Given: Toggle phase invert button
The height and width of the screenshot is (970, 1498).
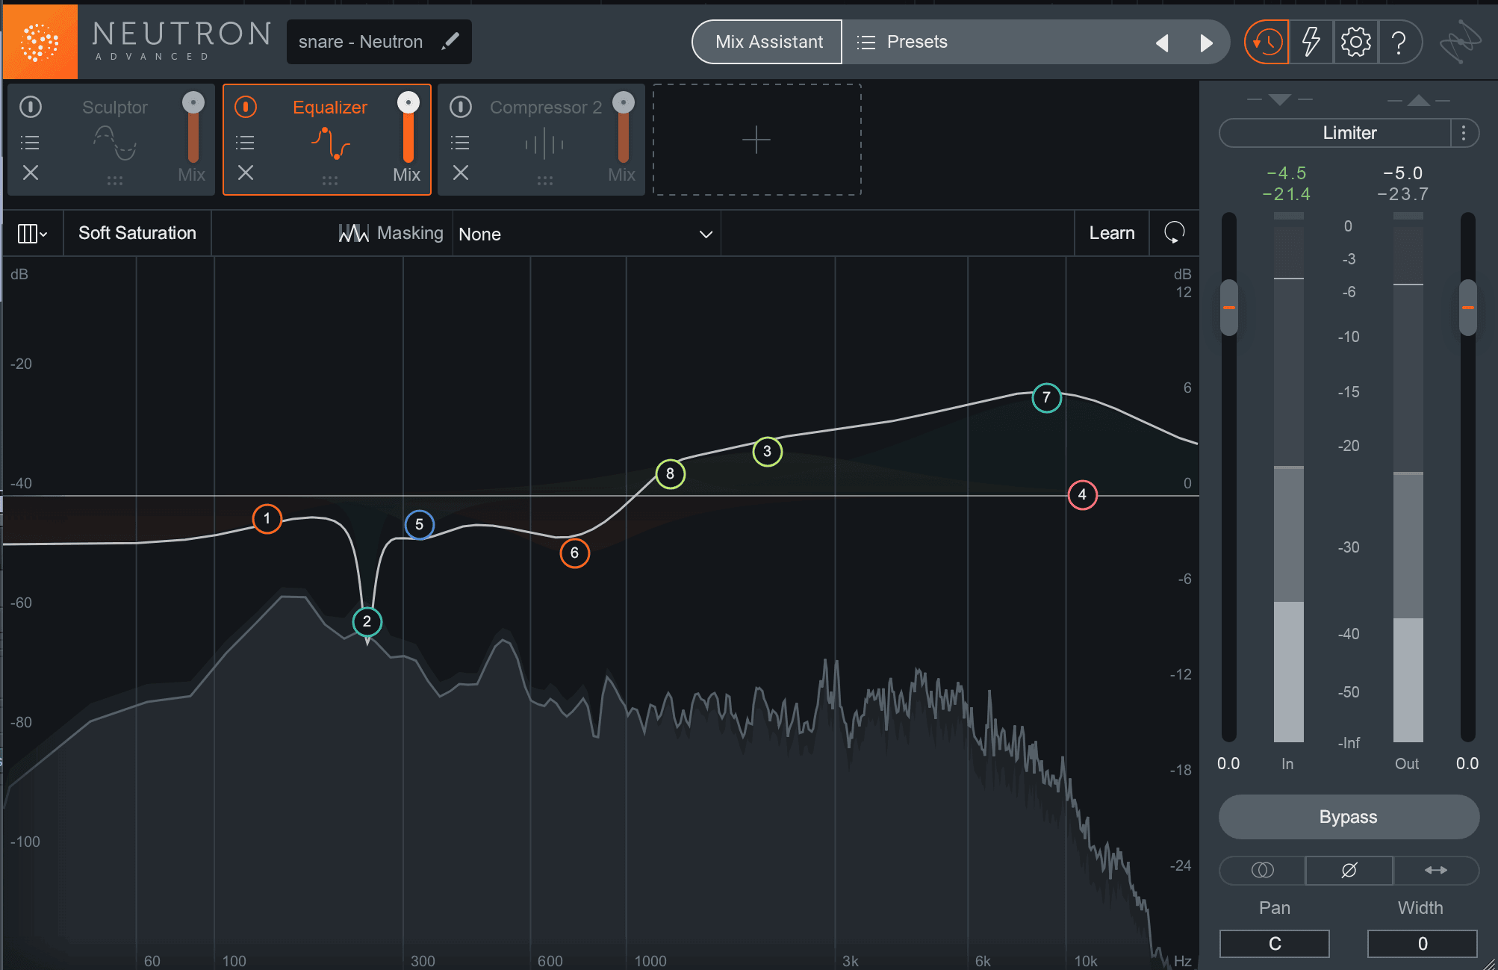Looking at the screenshot, I should click(1349, 870).
